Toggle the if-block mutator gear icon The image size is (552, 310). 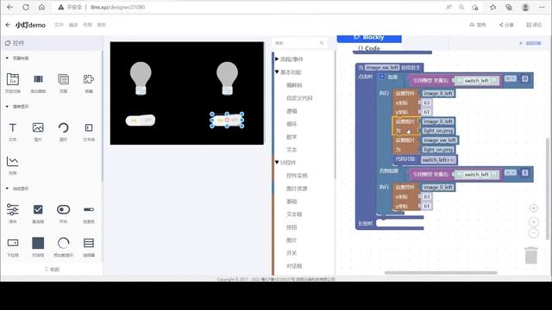382,77
